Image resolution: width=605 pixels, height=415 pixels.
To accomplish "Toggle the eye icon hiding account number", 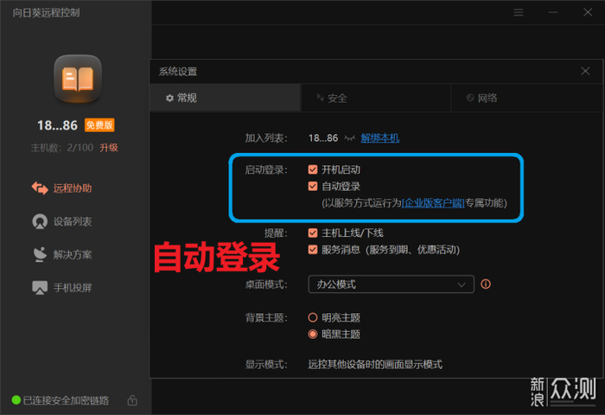I will coord(349,137).
